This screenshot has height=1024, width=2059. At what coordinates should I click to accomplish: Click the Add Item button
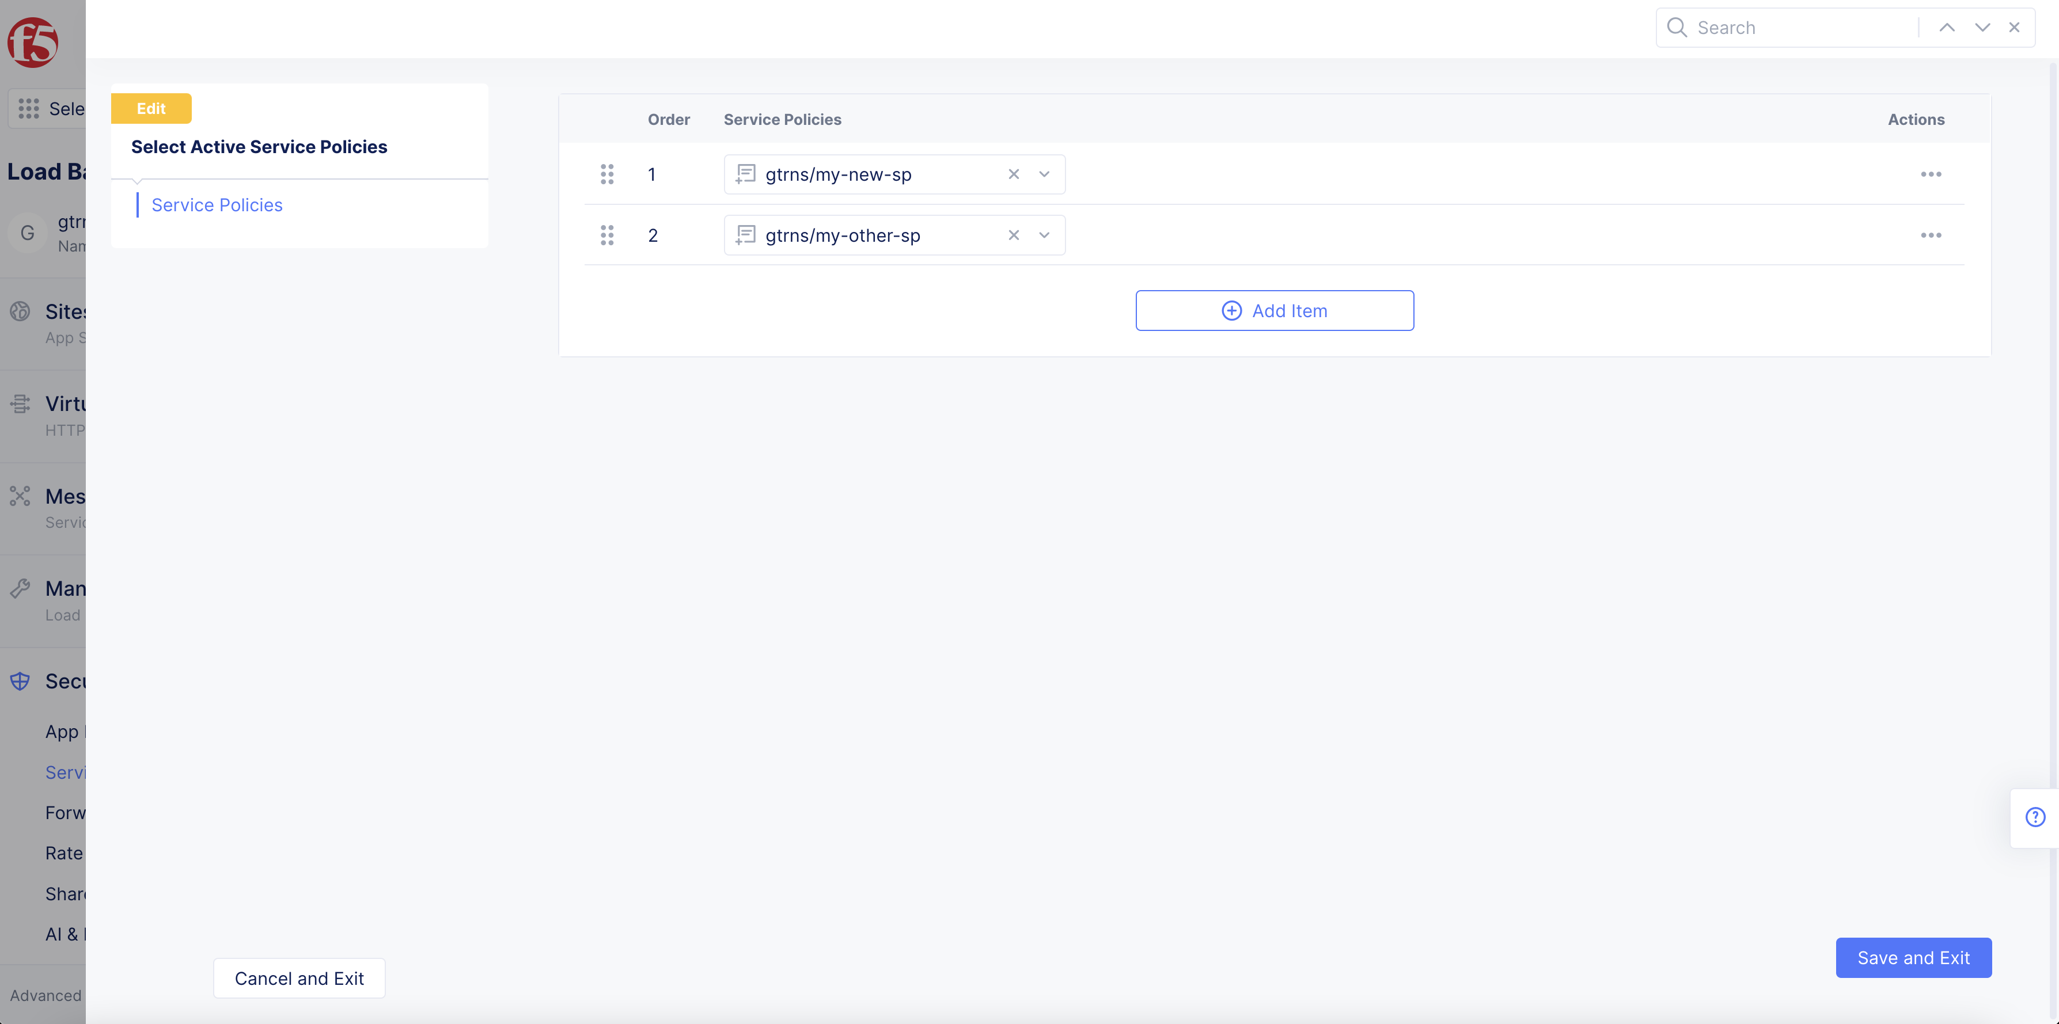pyautogui.click(x=1274, y=311)
